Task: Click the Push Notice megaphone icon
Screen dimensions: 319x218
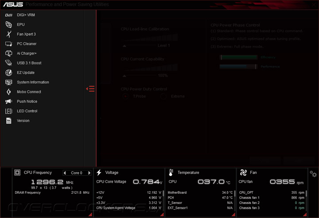Action: [x=8, y=101]
